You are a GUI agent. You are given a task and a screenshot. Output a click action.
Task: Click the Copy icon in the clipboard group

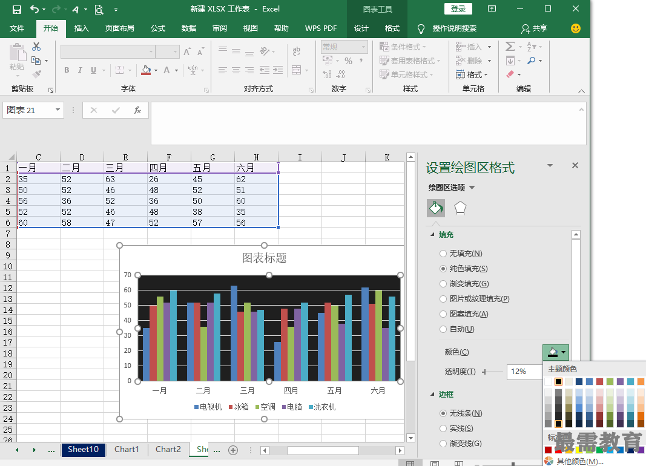click(x=36, y=61)
